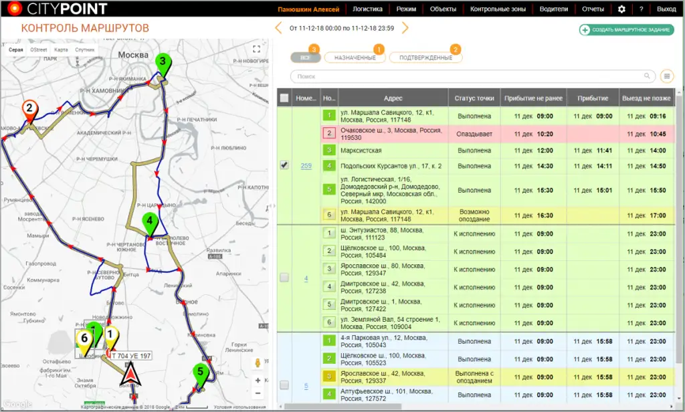Open the Отчеты menu
685x412 pixels.
593,9
